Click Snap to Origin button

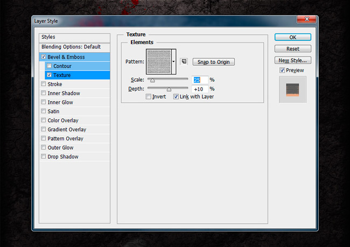click(x=213, y=62)
